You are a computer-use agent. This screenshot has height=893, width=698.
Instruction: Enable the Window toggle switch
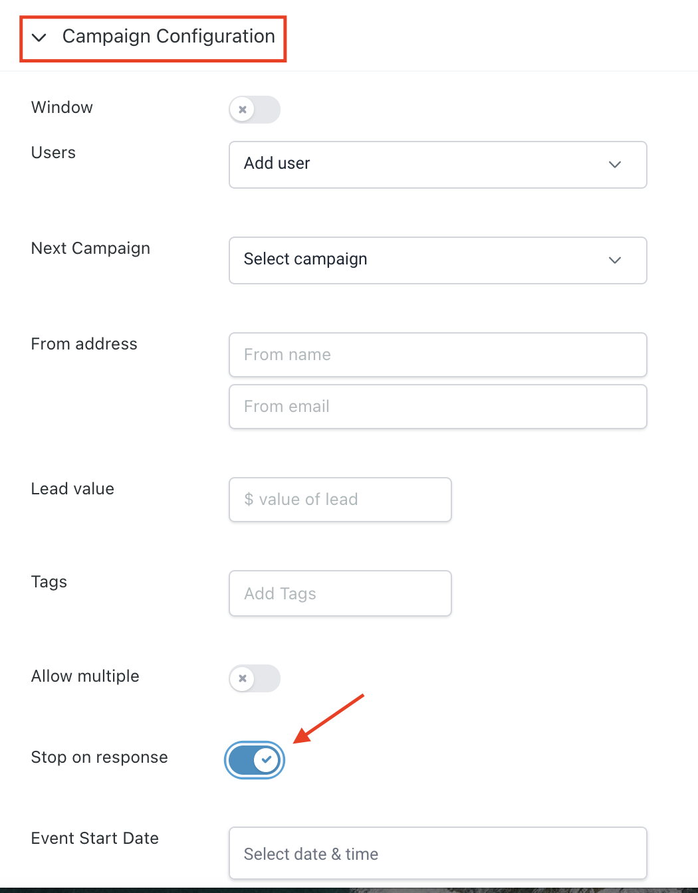click(255, 110)
